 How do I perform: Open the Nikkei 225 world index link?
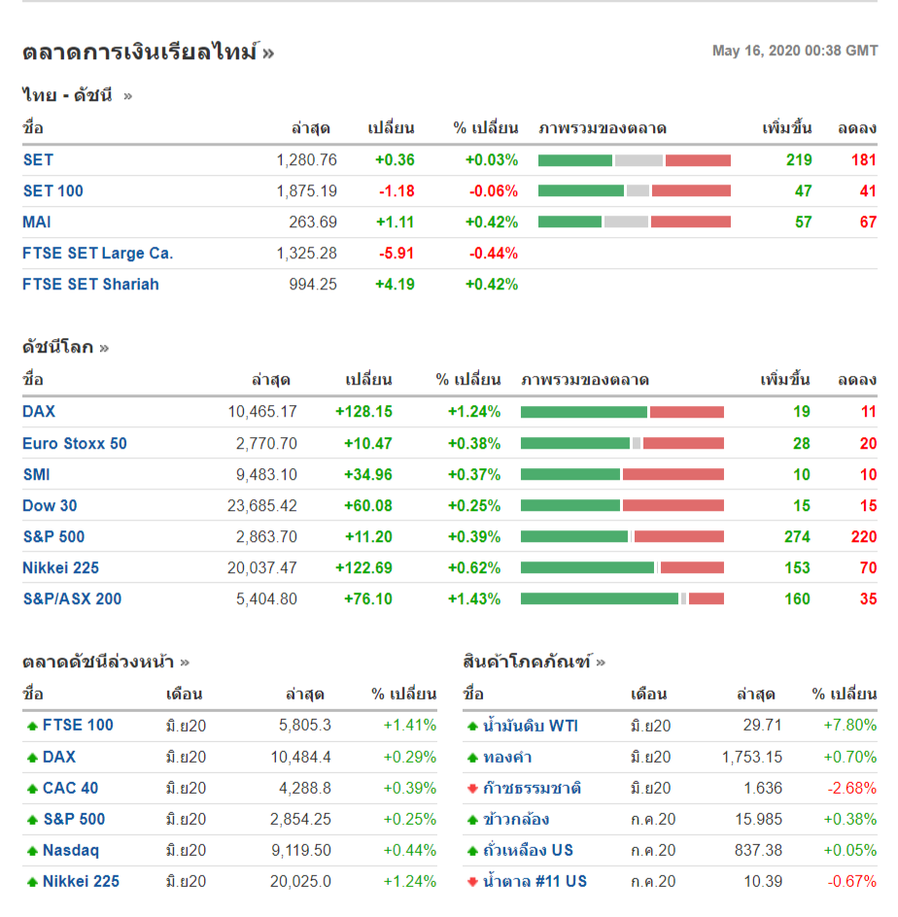(60, 568)
